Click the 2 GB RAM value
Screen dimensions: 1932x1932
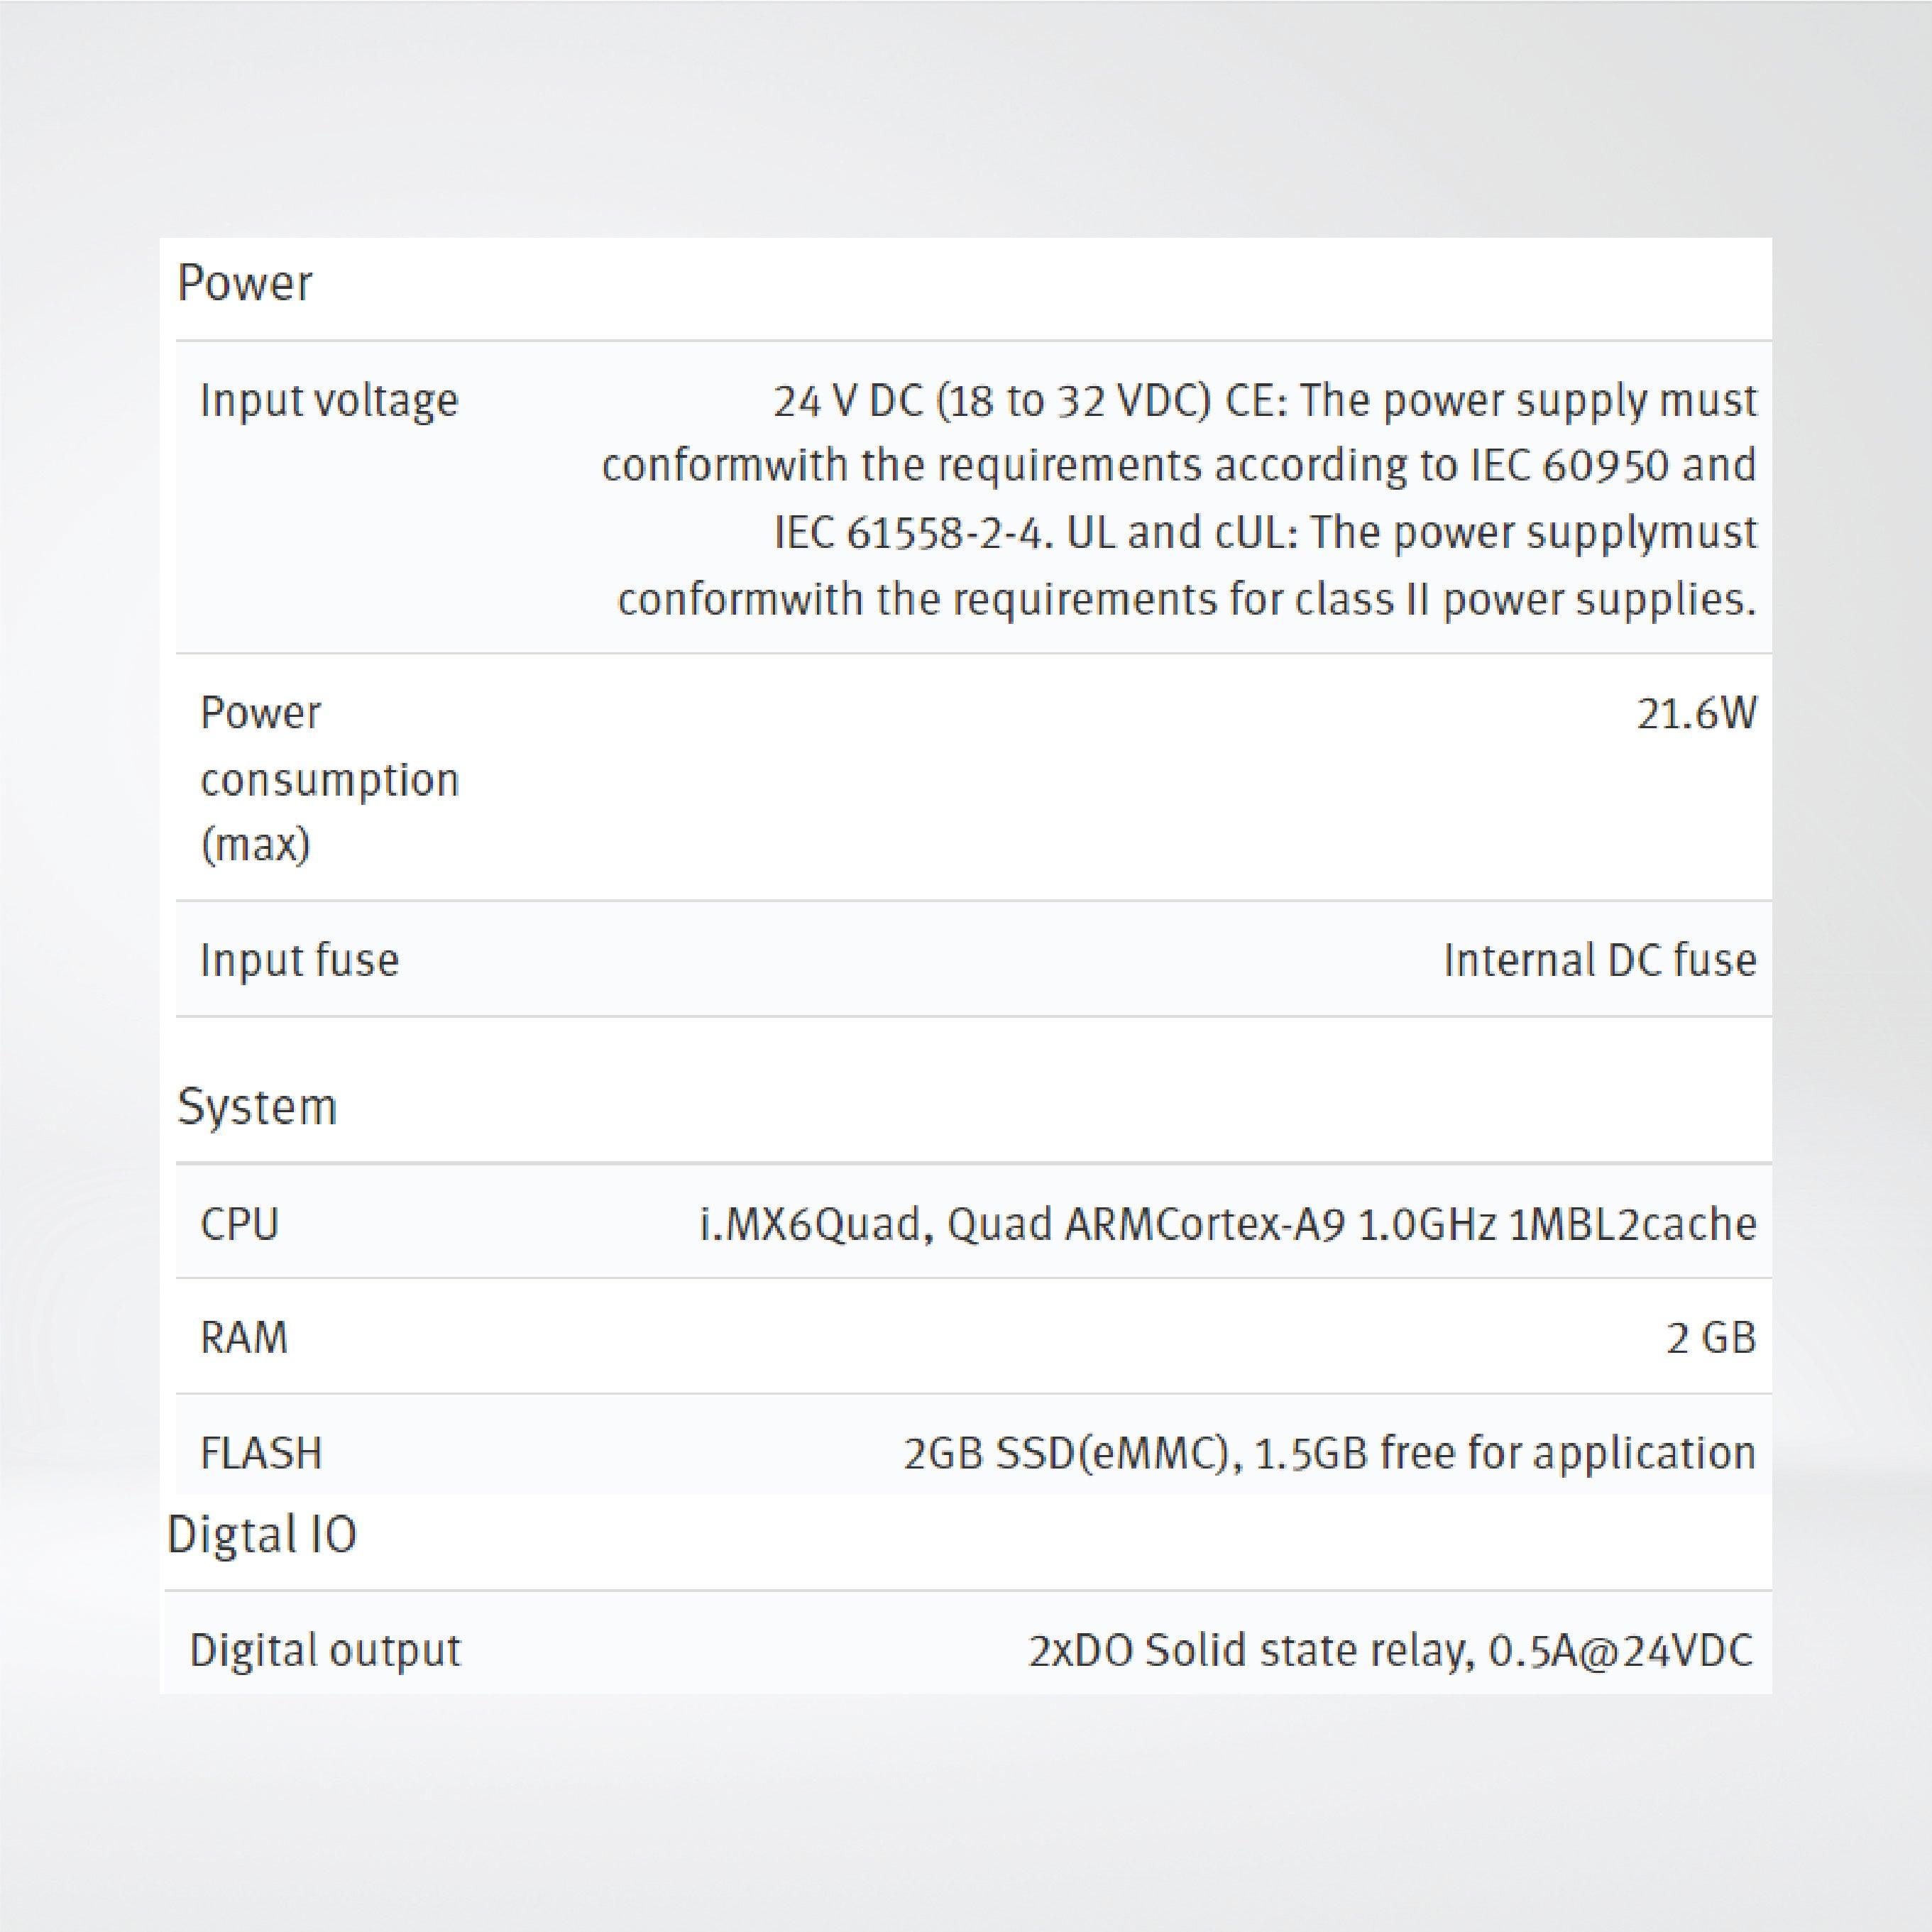(1710, 1338)
